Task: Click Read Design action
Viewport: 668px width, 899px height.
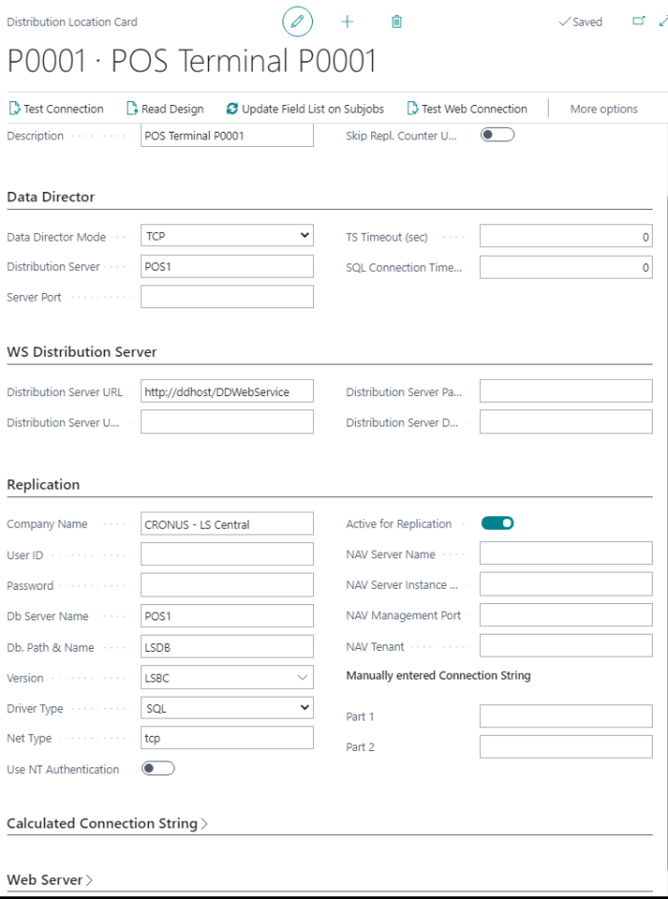Action: pyautogui.click(x=165, y=109)
